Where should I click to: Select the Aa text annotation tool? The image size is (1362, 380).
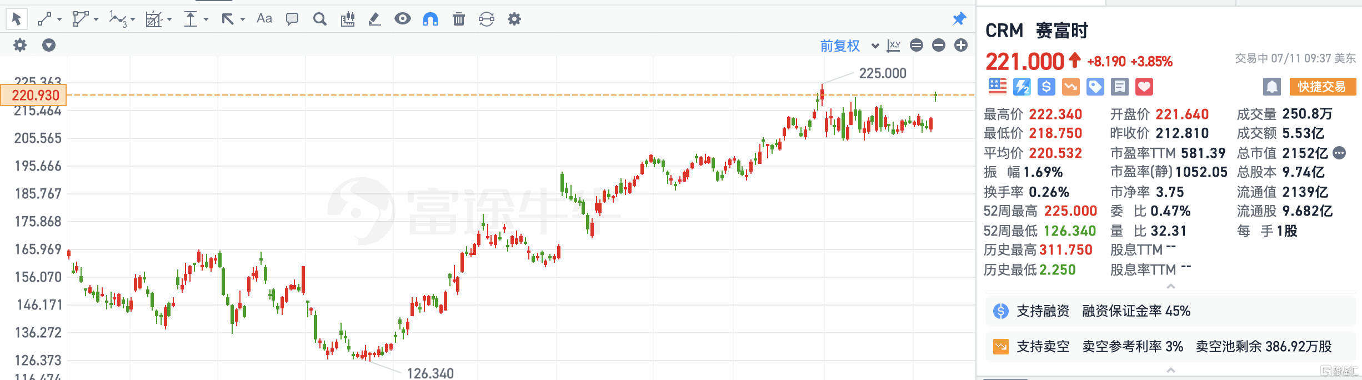(x=264, y=19)
